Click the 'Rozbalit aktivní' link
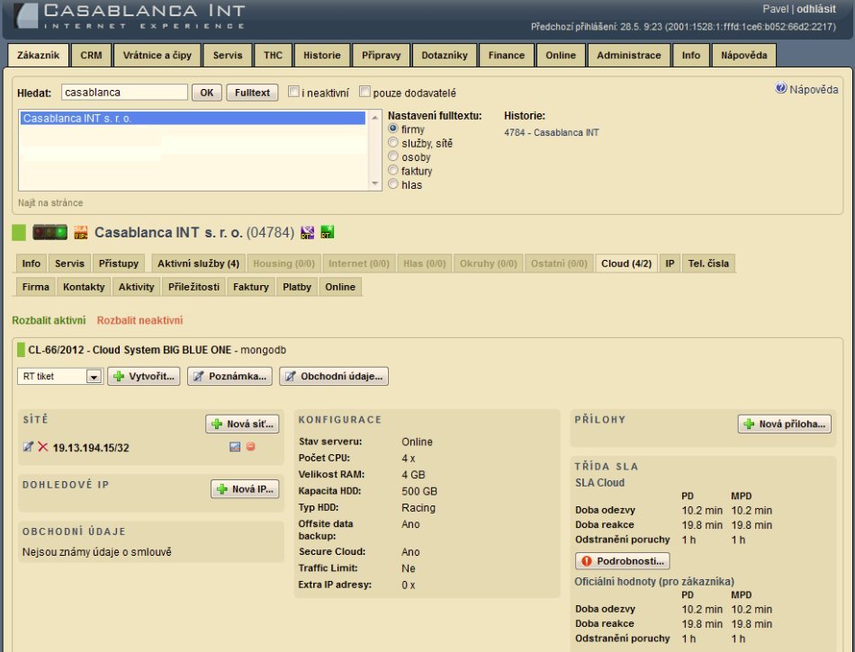The image size is (855, 652). pyautogui.click(x=49, y=320)
